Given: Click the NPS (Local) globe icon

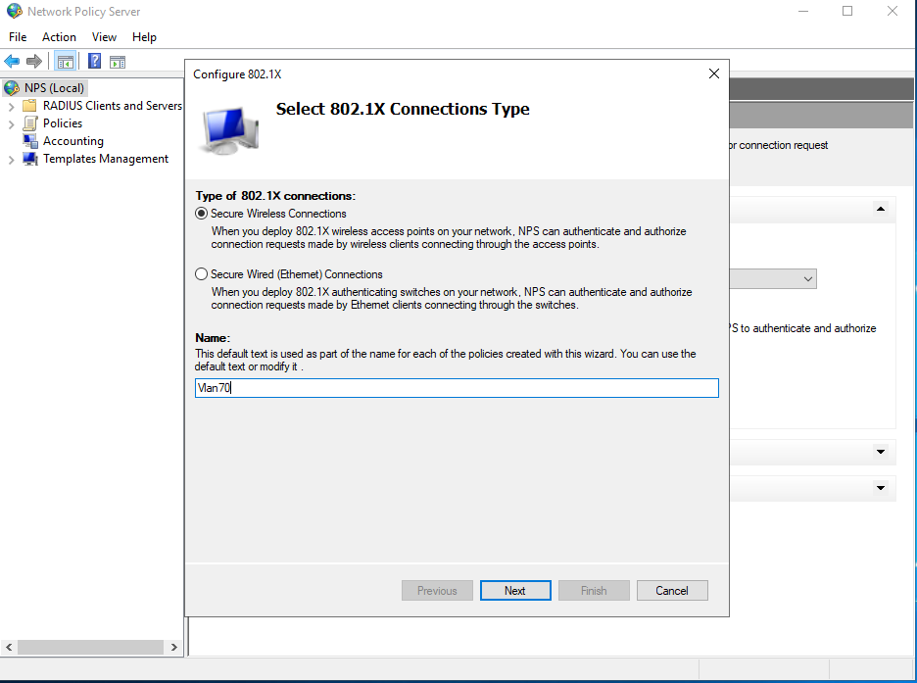Looking at the screenshot, I should coord(12,88).
